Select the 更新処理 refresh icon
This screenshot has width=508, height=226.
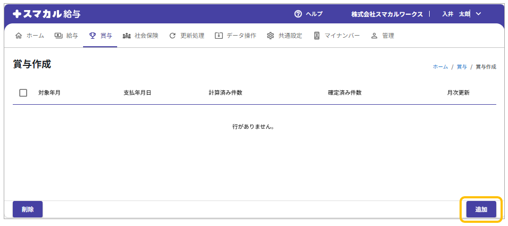coord(172,36)
